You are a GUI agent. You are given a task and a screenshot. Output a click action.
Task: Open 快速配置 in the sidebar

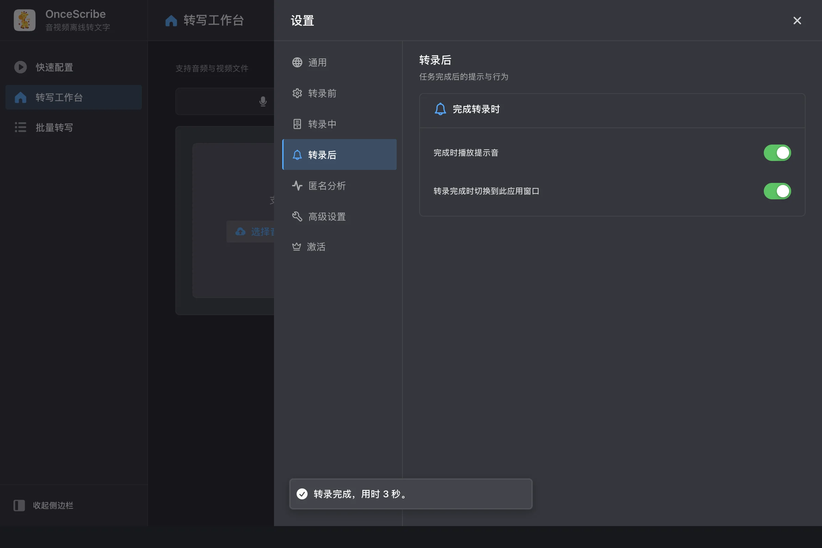click(74, 67)
